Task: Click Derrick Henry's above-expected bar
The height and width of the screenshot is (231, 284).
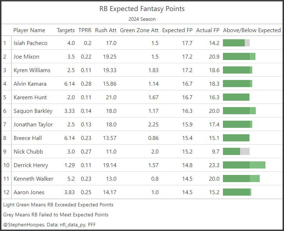Action: [244, 165]
